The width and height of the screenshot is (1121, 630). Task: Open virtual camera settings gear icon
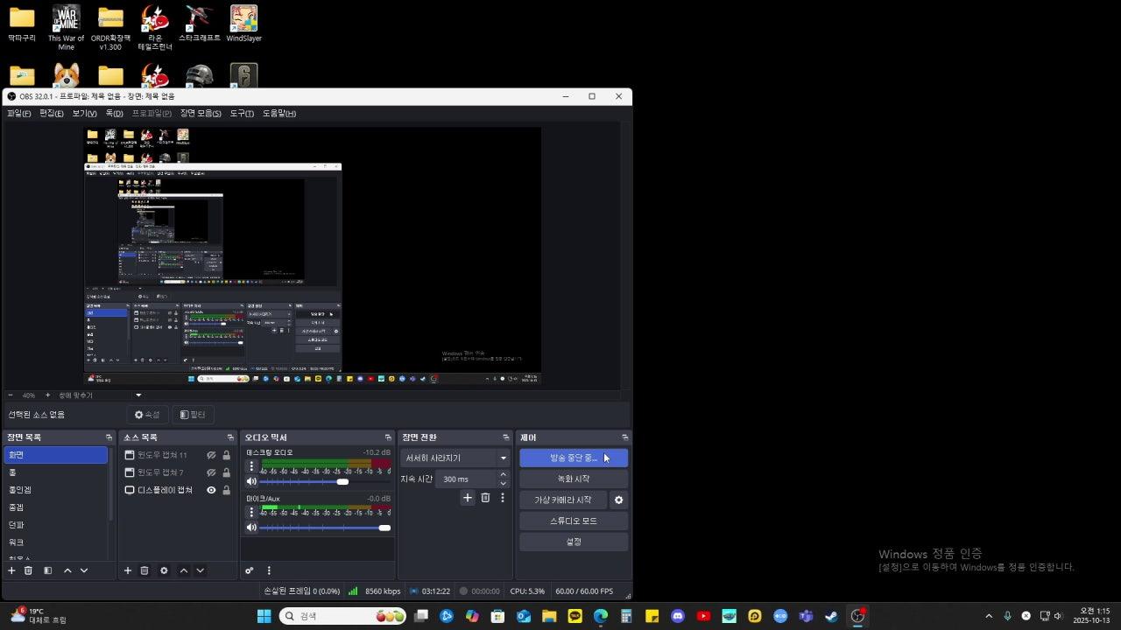coord(618,500)
